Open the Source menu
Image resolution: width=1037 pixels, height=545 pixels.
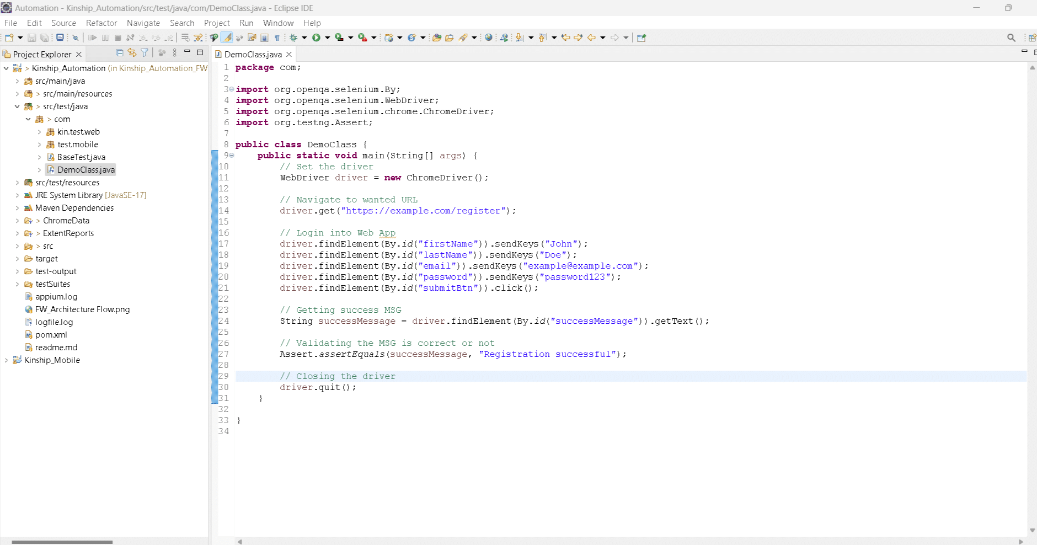click(x=63, y=23)
